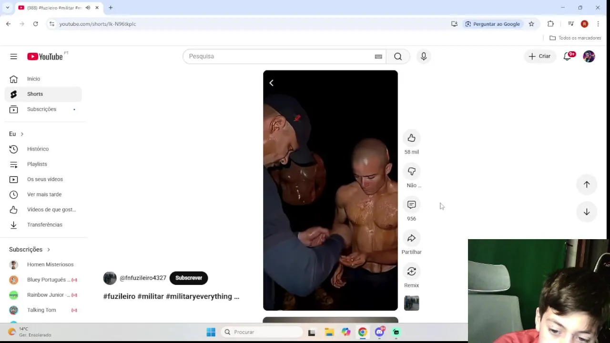The image size is (610, 343).
Task: Reload the page
Action: pyautogui.click(x=35, y=24)
